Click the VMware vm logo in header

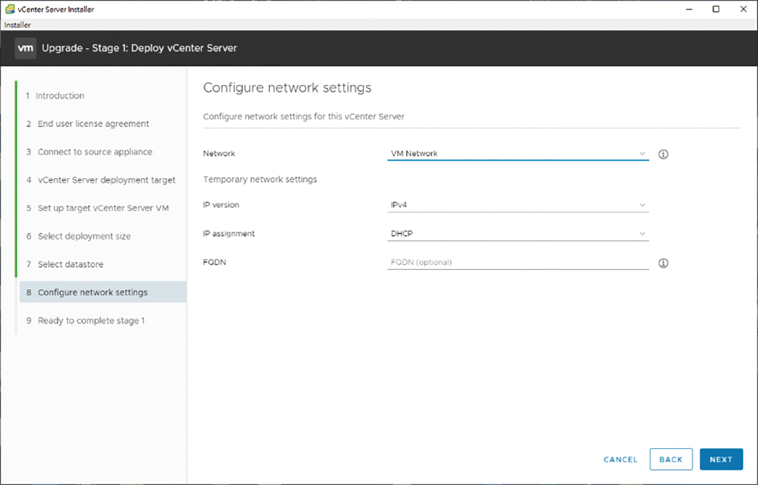[26, 48]
